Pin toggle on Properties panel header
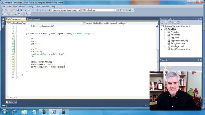 (x=199, y=60)
